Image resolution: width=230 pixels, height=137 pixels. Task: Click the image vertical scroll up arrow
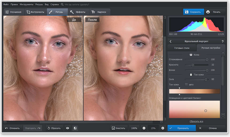click(x=165, y=17)
